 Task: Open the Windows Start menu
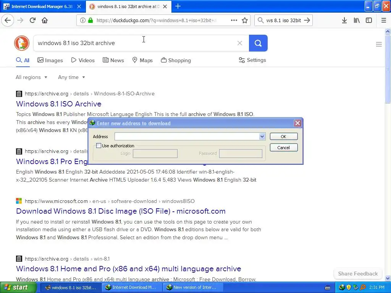coord(18,287)
